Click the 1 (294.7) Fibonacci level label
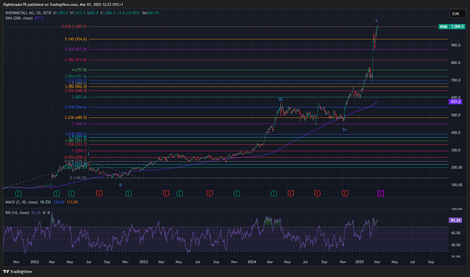The image size is (470, 277). click(79, 151)
